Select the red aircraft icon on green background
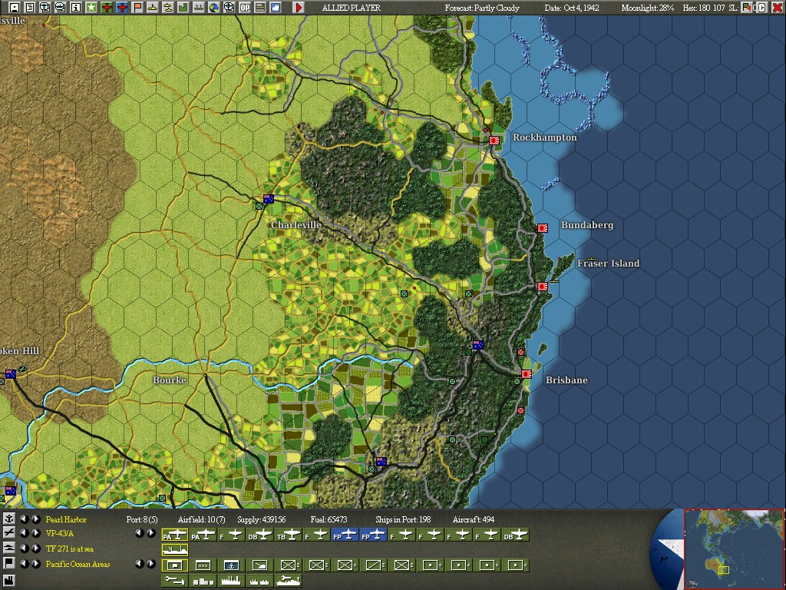786x590 pixels. click(x=107, y=7)
